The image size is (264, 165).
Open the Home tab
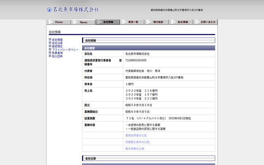pos(59,22)
